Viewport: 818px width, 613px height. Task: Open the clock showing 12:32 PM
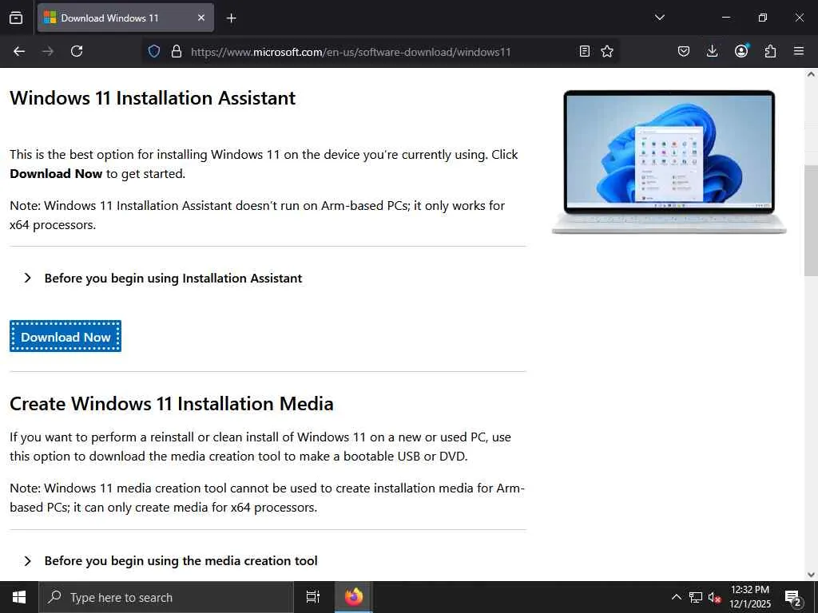pyautogui.click(x=749, y=597)
